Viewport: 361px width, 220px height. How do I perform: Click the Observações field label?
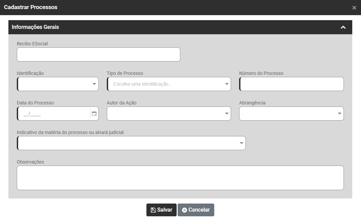click(30, 162)
